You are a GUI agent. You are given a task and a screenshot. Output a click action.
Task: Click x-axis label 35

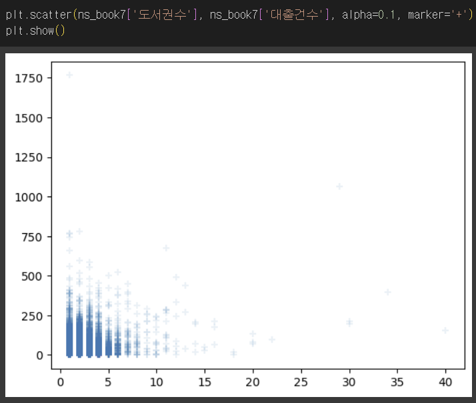click(x=397, y=382)
